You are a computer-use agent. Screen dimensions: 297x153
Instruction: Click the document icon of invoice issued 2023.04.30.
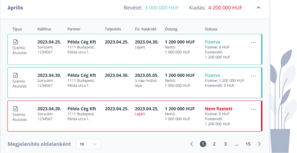[x=16, y=75]
